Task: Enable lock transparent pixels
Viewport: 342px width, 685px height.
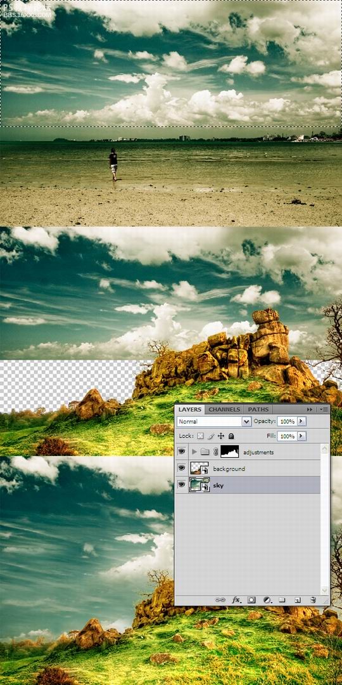Action: click(x=200, y=436)
